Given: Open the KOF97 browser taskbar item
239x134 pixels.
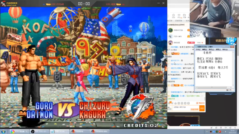Looking at the screenshot, I should click(19, 132).
